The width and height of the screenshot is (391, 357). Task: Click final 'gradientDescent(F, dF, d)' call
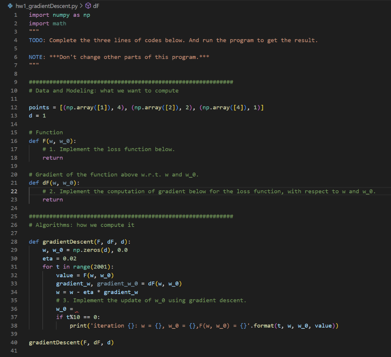point(71,343)
